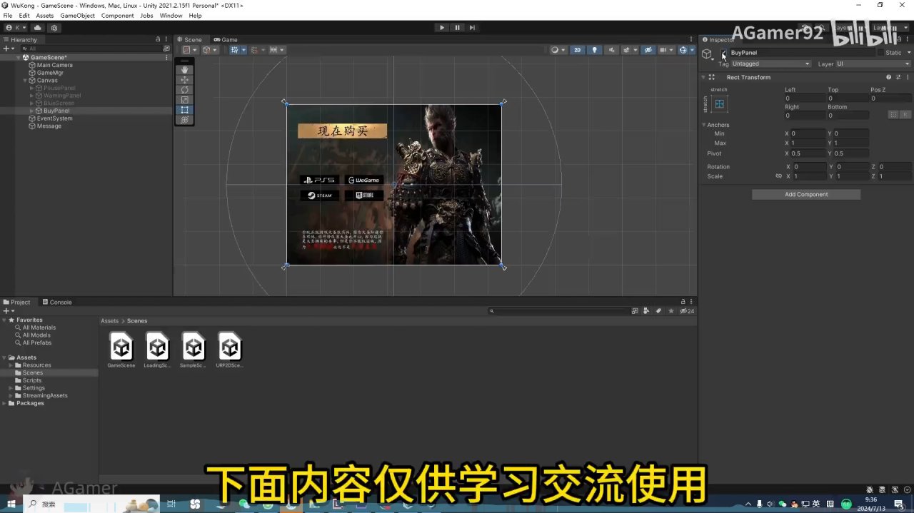Screen dimensions: 914x513
Task: Open the anchor presets stretch box
Action: click(719, 104)
